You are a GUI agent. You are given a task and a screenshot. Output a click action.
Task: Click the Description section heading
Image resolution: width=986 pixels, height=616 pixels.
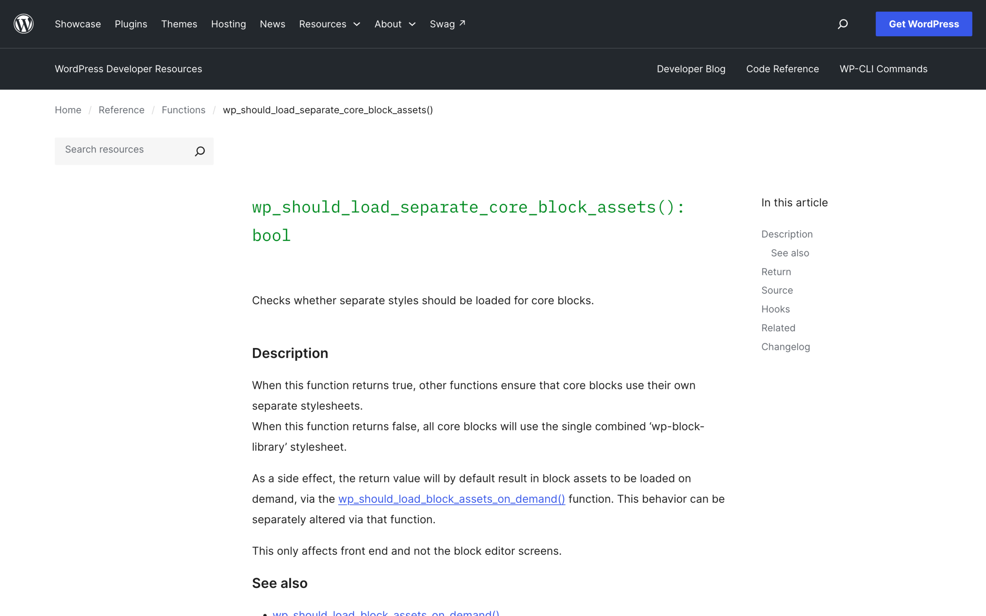pyautogui.click(x=290, y=353)
